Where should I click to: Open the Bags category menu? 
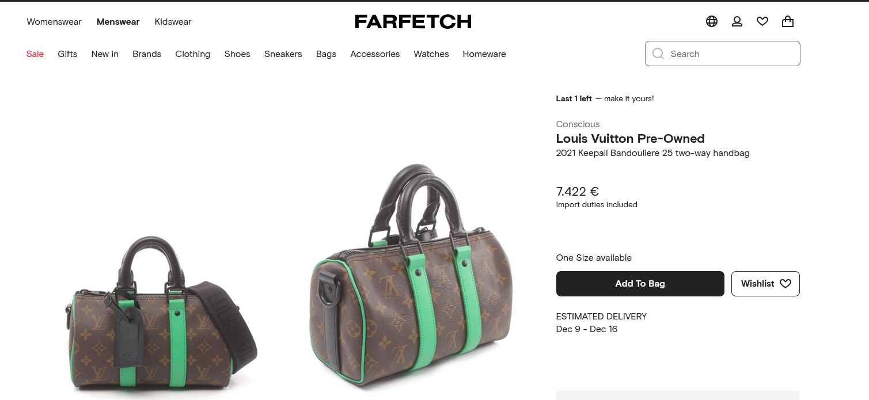(326, 54)
